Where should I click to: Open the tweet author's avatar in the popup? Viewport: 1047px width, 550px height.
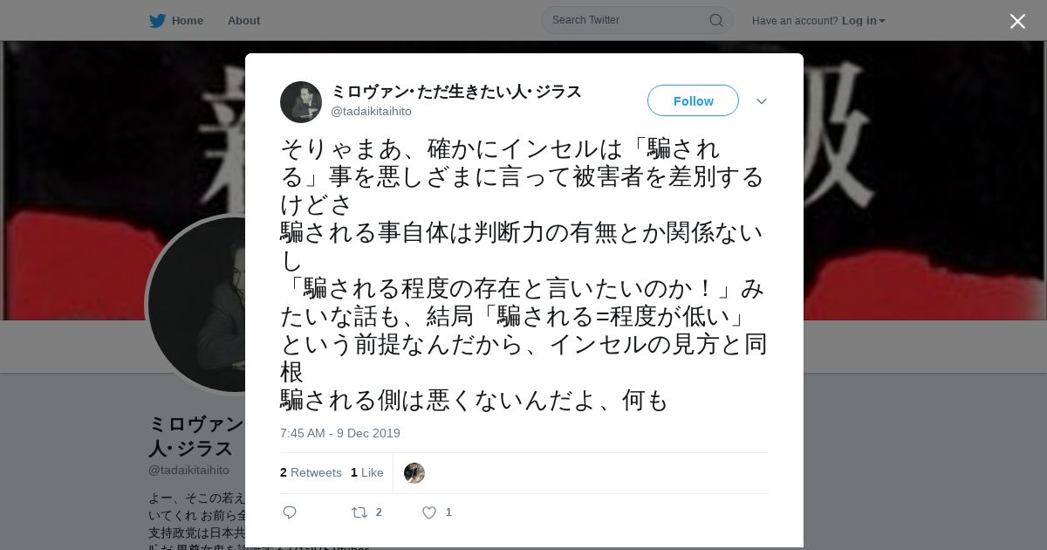[x=301, y=102]
